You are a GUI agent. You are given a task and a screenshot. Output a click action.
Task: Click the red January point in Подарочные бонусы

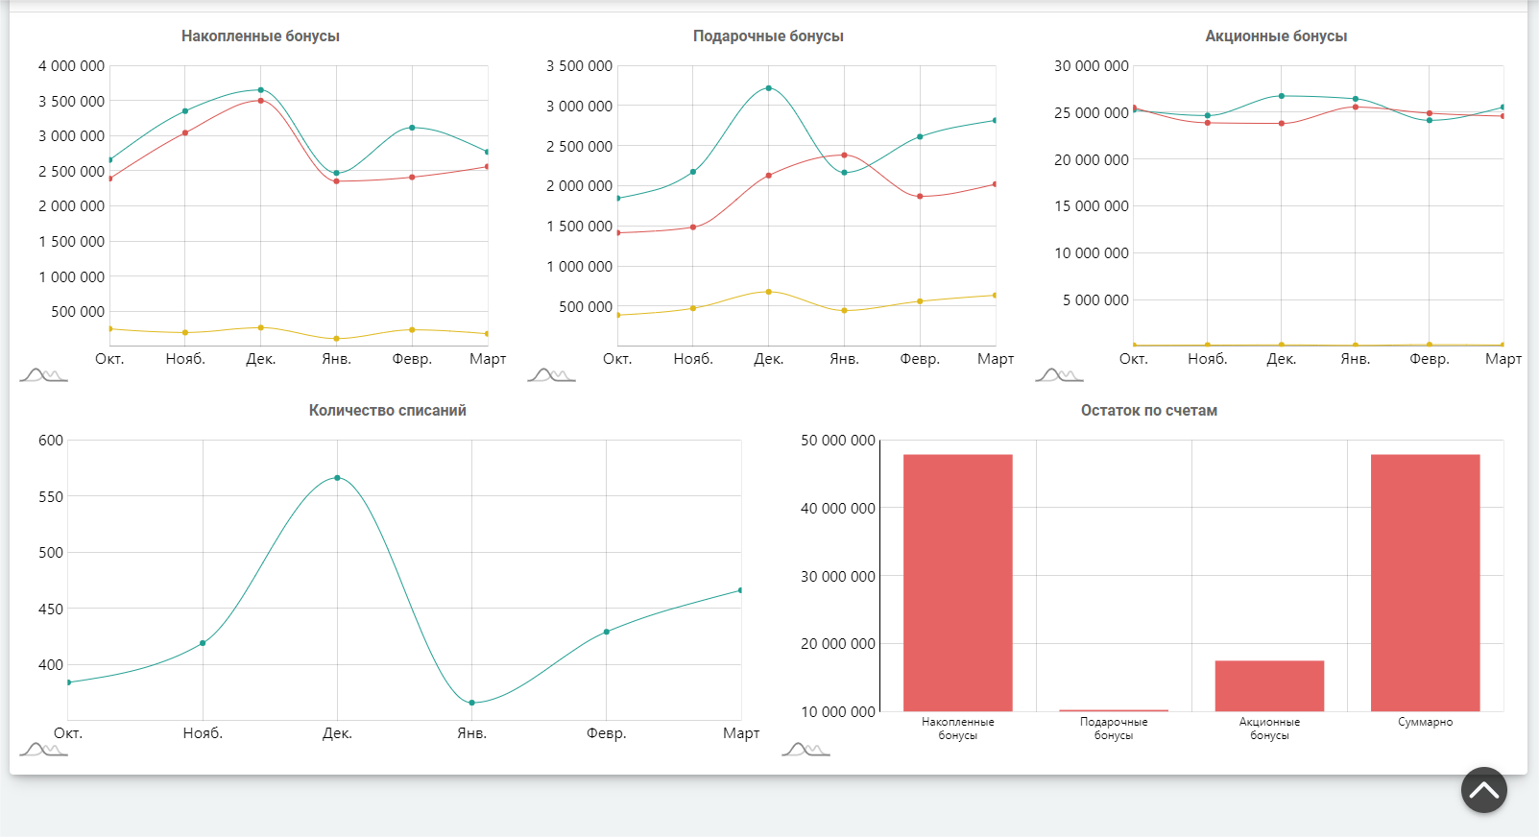[x=844, y=155]
